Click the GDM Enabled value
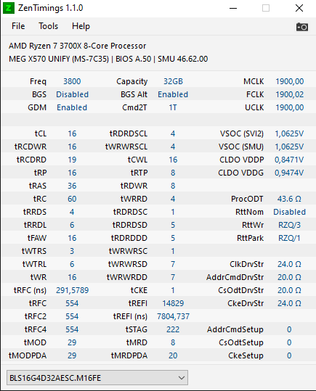316x391 pixels. pyautogui.click(x=72, y=107)
